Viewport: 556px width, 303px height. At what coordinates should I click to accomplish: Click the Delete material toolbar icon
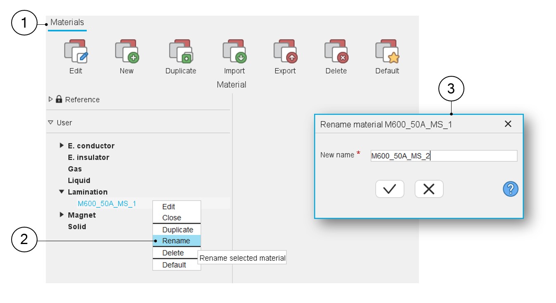(336, 52)
